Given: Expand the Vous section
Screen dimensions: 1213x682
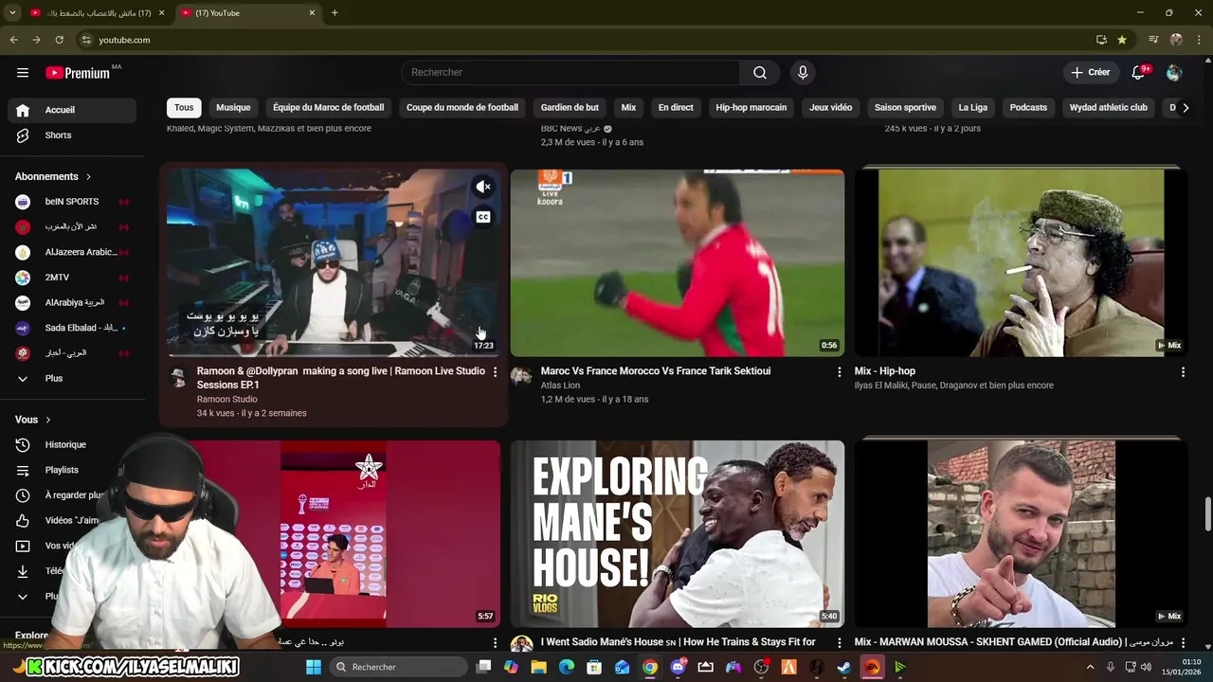Looking at the screenshot, I should [x=33, y=420].
